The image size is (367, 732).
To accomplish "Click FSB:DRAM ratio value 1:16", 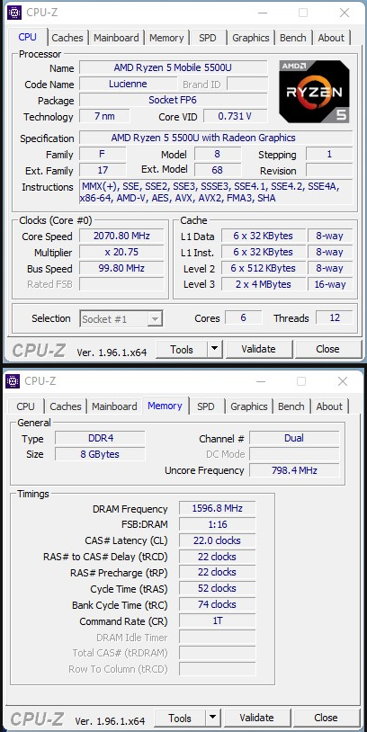I will 217,525.
